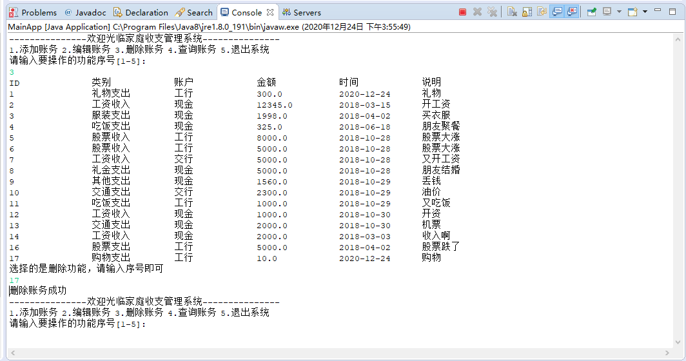Click the amount '1560.0'
This screenshot has height=361, width=686.
271,182
